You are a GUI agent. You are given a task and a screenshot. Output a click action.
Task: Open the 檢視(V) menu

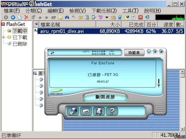tap(78, 11)
